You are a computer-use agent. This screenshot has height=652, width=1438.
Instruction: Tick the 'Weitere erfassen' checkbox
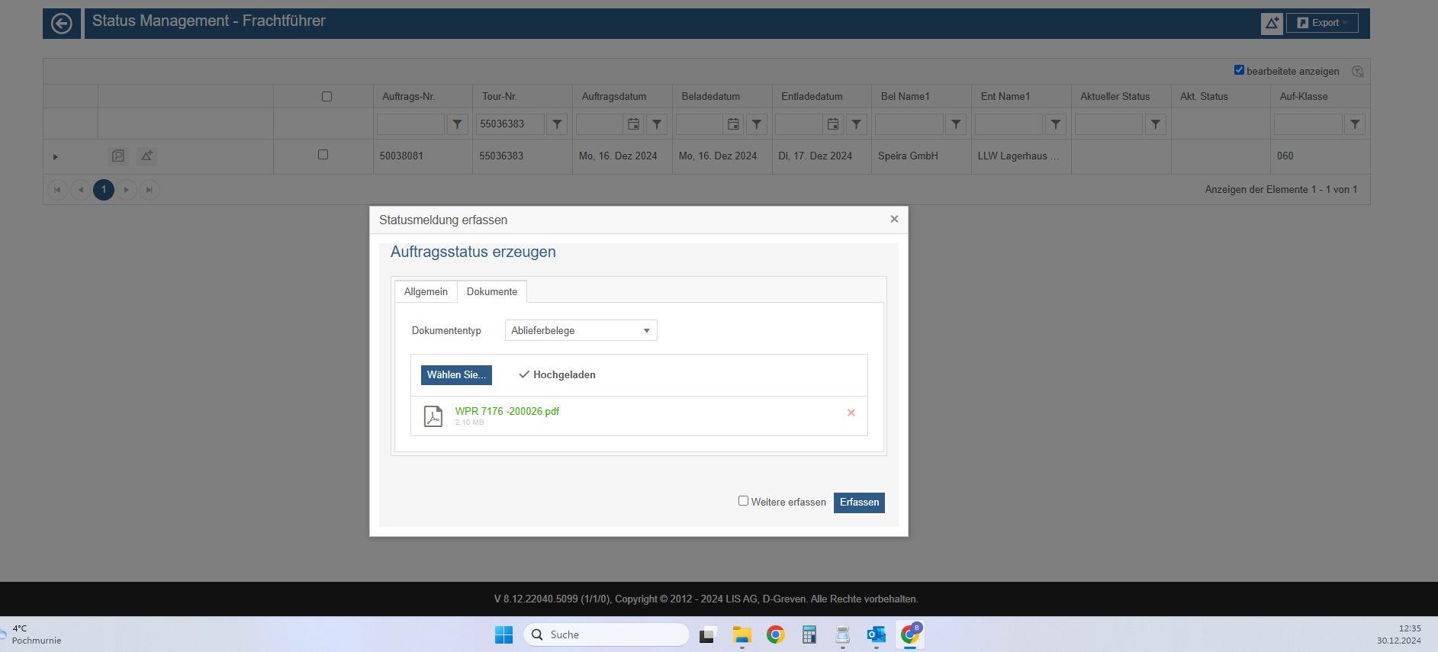743,501
